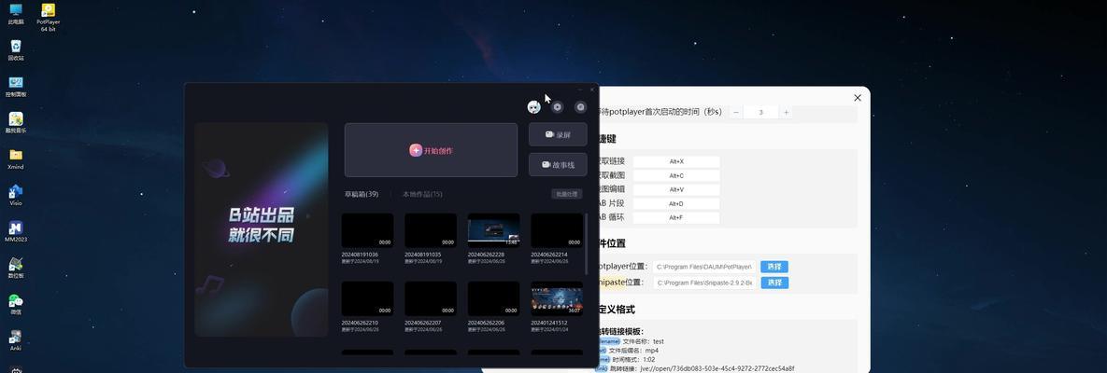Open draft thumbnail 202406262228
Viewport: 1107px width, 373px height.
point(493,230)
